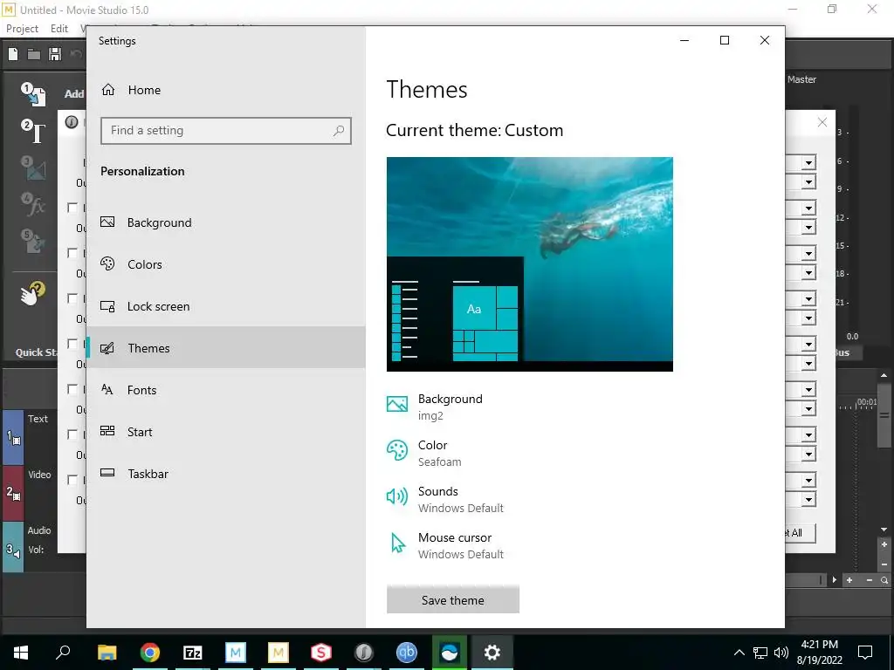Launch Google Chrome from the taskbar

point(150,652)
